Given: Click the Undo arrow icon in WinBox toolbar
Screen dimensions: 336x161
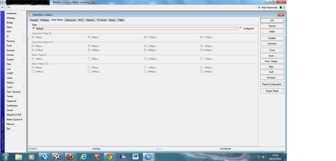Looking at the screenshot, I should 3,8.
